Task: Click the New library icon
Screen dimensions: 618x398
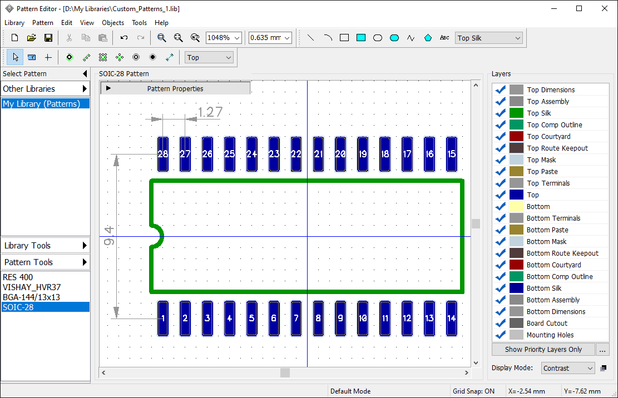Action: tap(14, 38)
